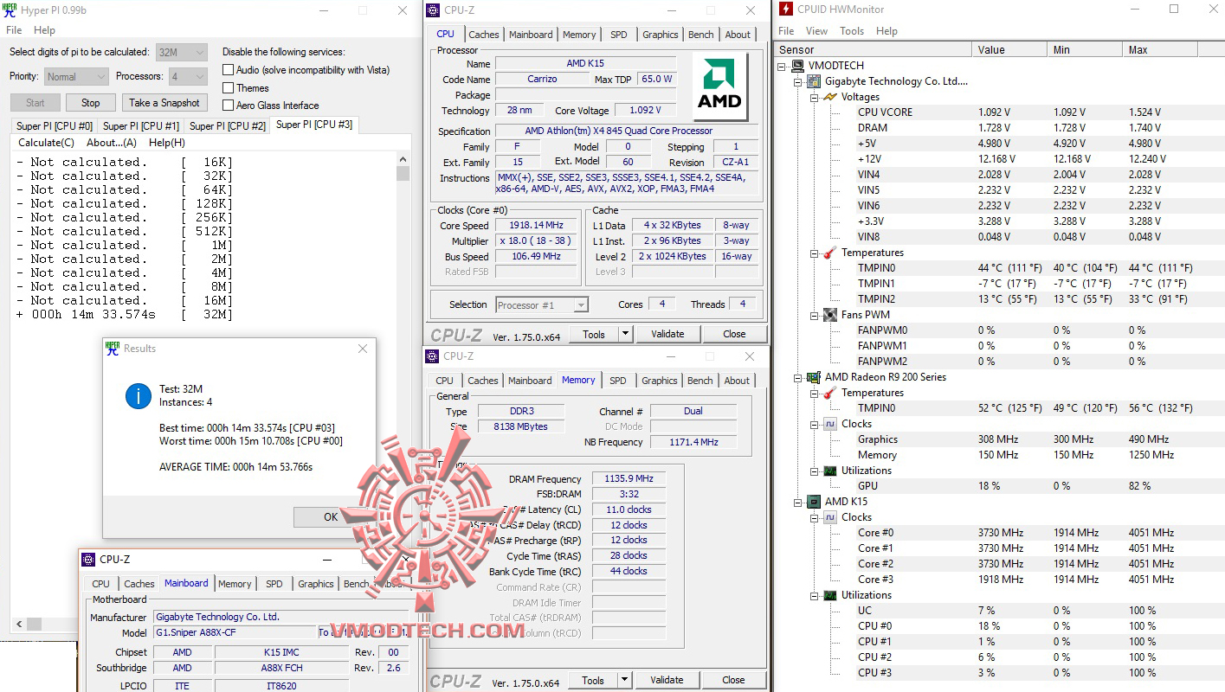1225x692 pixels.
Task: Click the AMD logo in CPU-Z
Action: (721, 84)
